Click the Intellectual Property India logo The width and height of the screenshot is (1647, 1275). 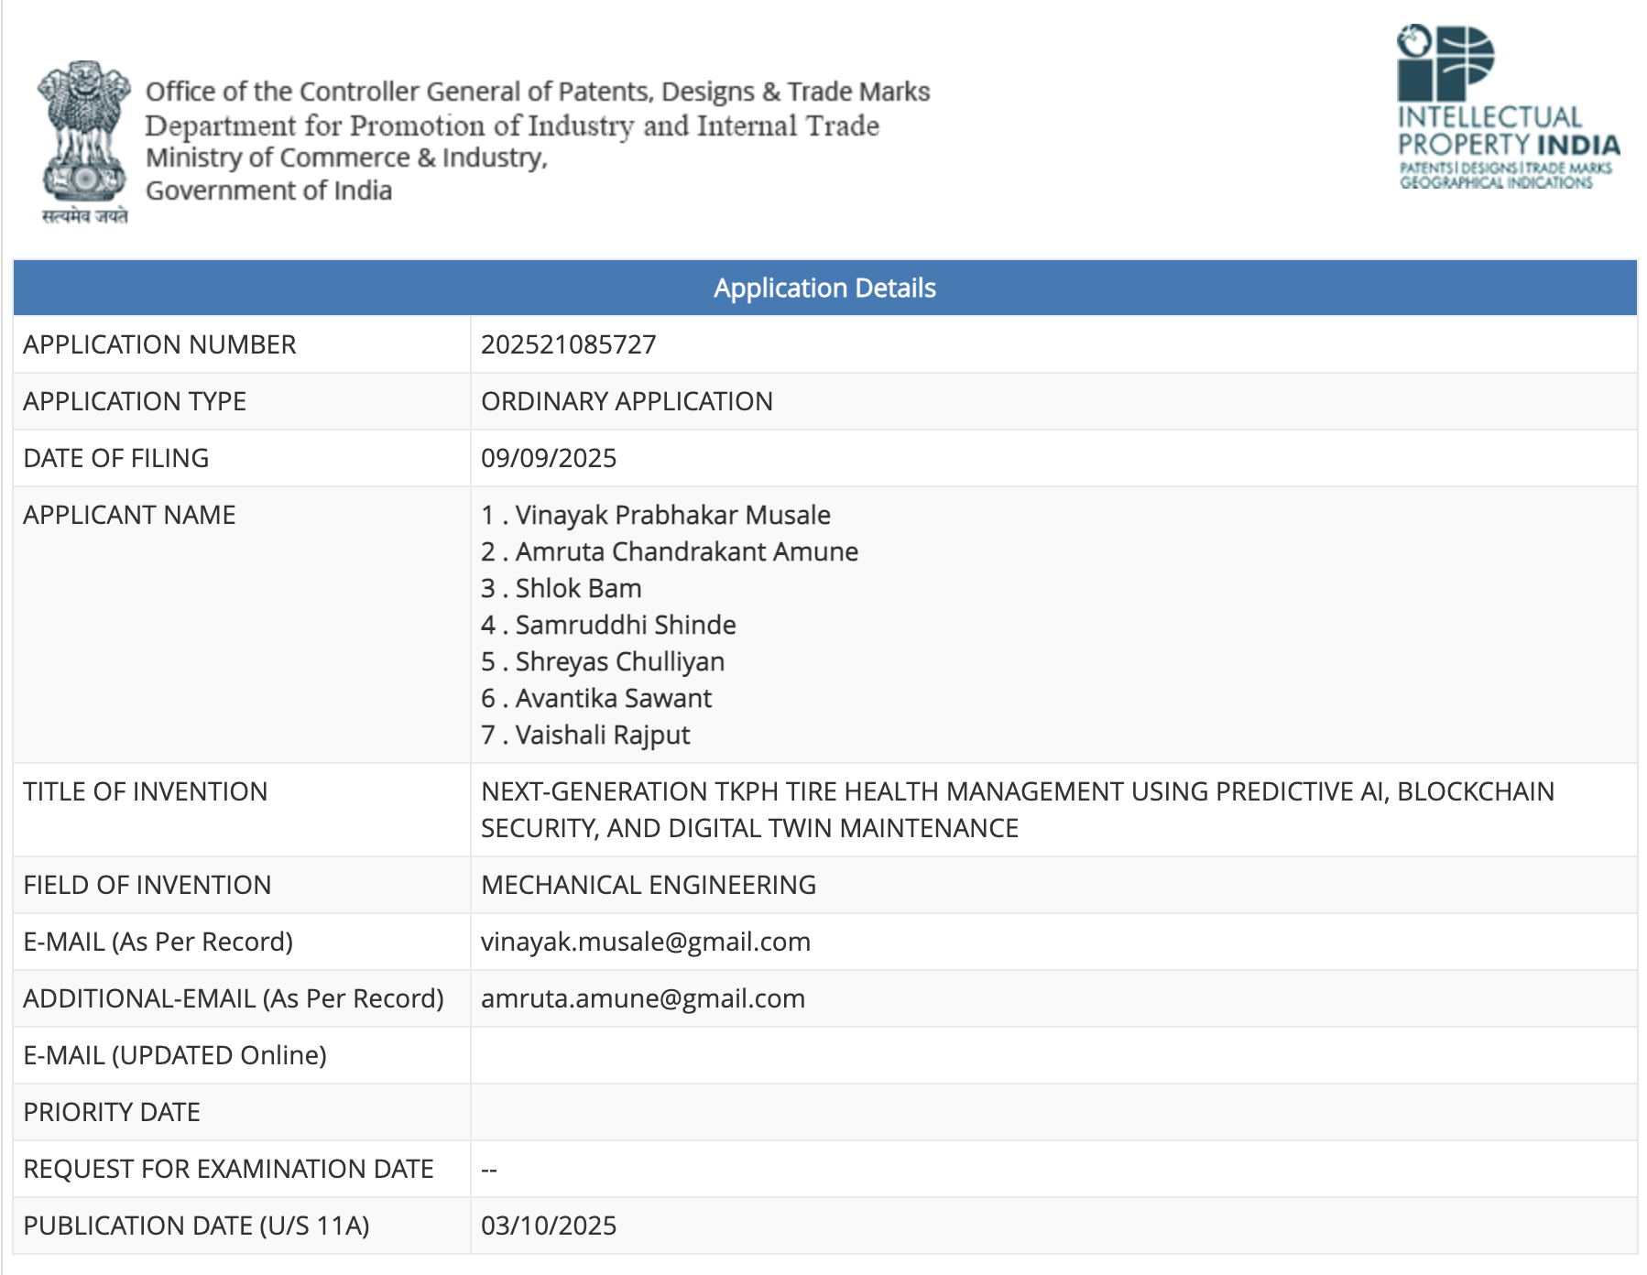(x=1508, y=107)
